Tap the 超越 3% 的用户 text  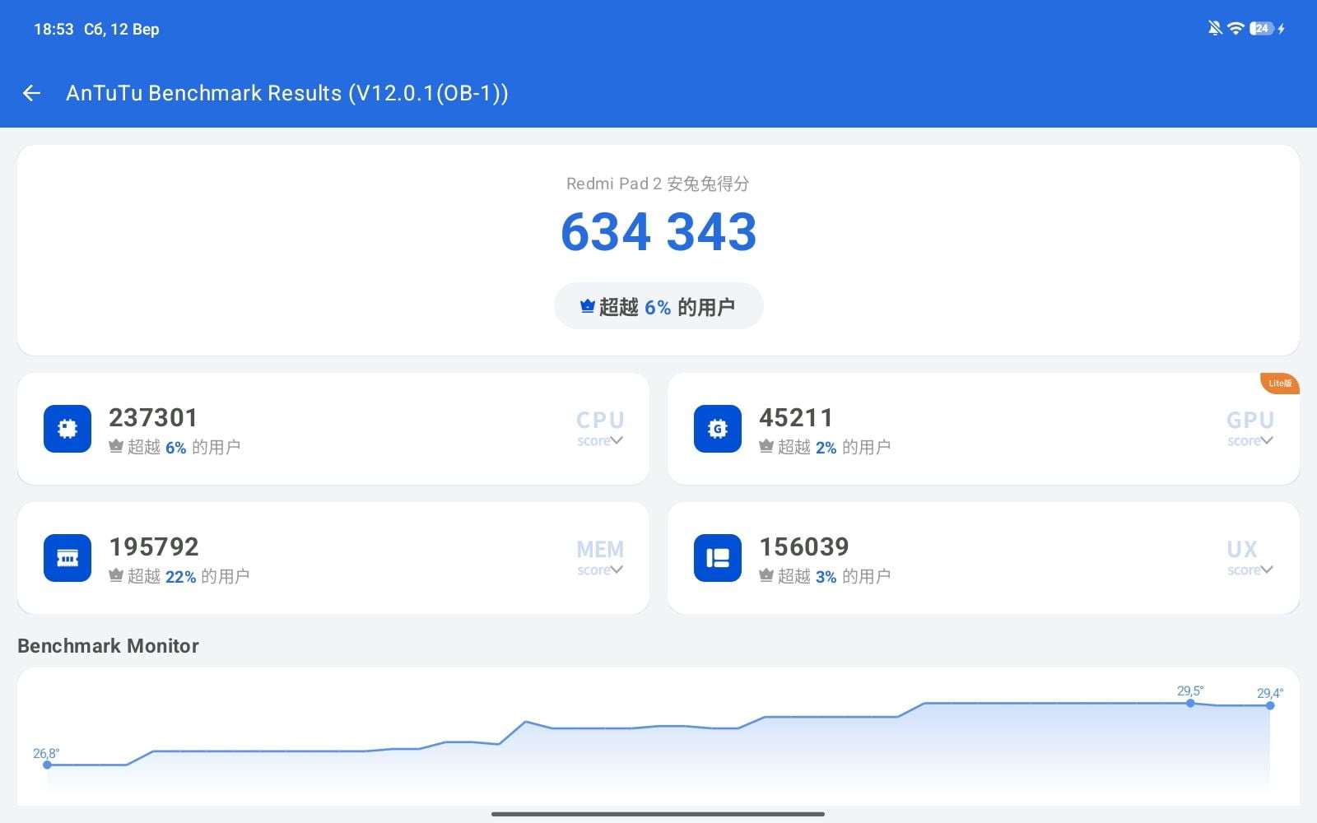coord(835,576)
